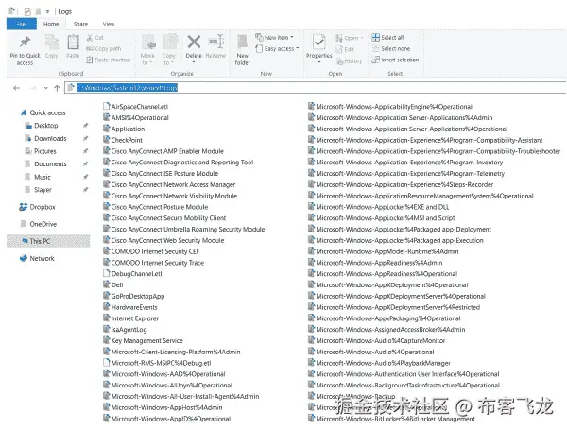
Task: Click the Rename icon
Action: tap(215, 42)
